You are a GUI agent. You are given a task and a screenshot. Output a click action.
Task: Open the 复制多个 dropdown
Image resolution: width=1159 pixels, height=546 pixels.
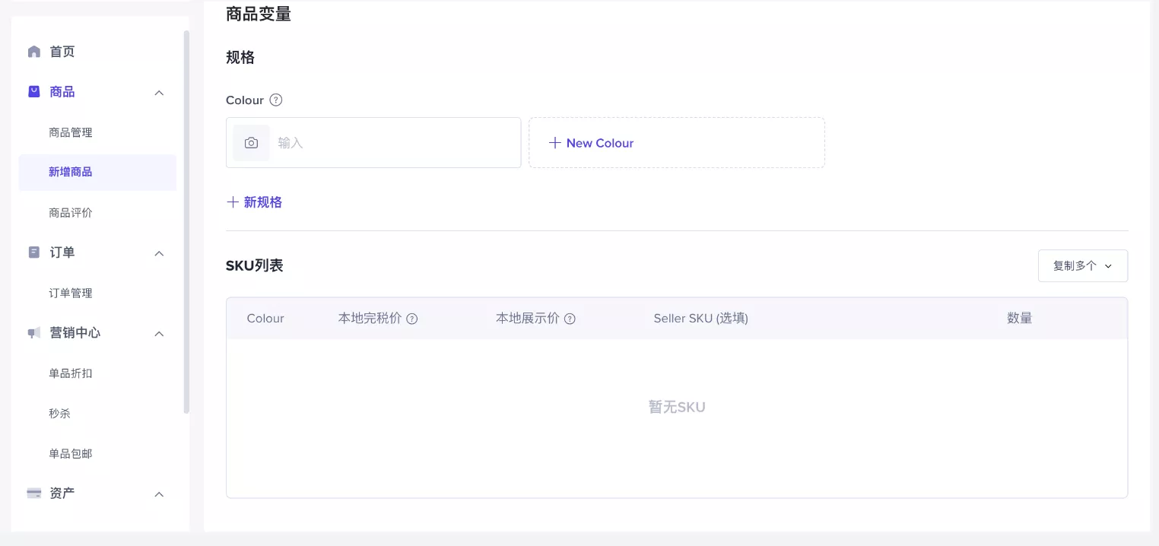(1083, 266)
